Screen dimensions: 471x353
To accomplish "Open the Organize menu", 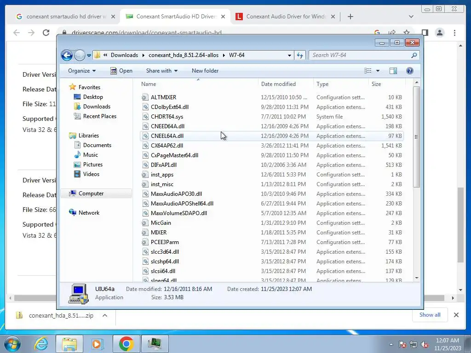I will tap(82, 71).
